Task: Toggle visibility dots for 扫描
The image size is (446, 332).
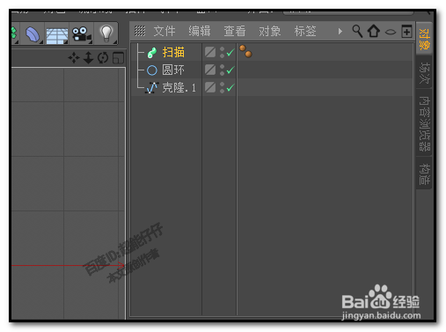Action: tap(222, 52)
